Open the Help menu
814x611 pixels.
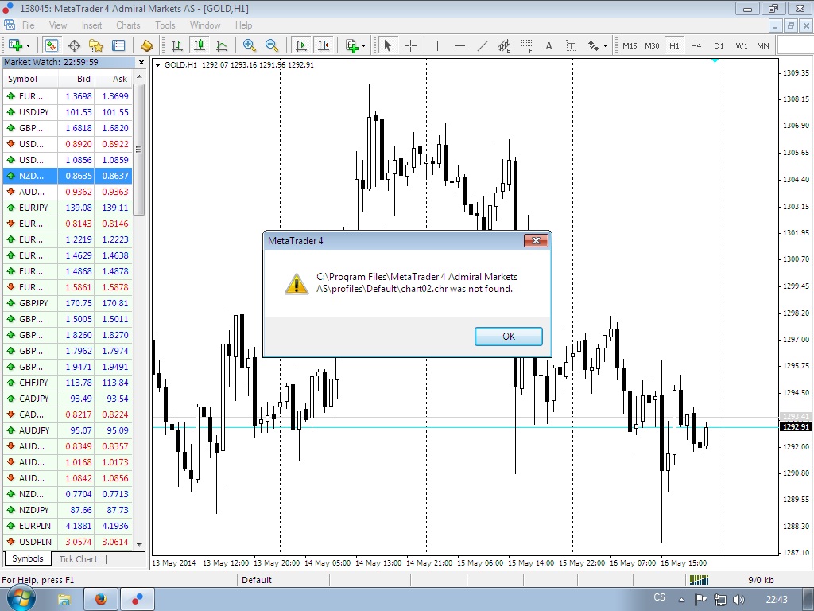click(x=243, y=25)
